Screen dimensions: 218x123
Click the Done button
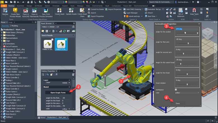point(178,104)
